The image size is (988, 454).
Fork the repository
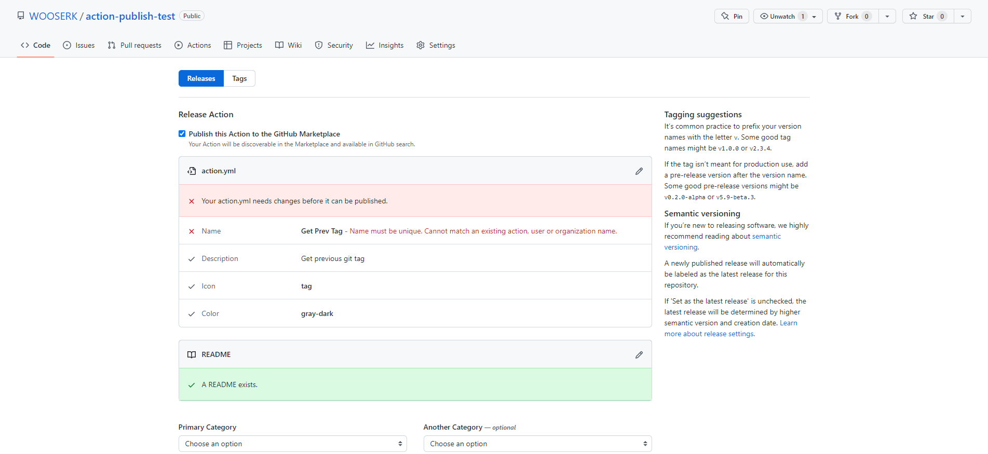[x=852, y=16]
